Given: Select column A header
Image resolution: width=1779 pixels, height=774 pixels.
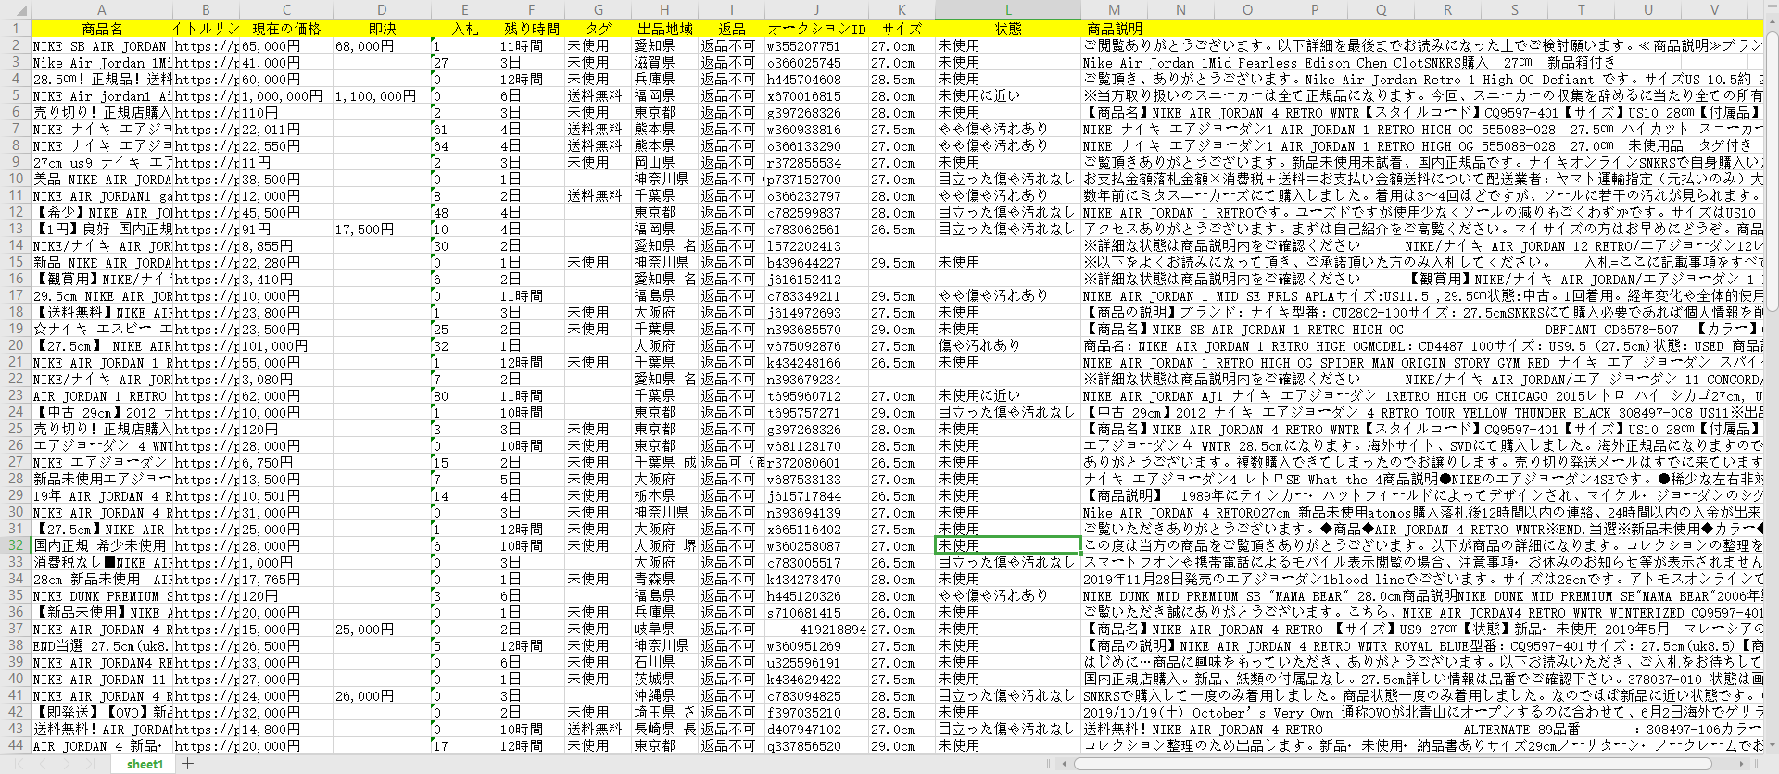Looking at the screenshot, I should click(x=102, y=10).
